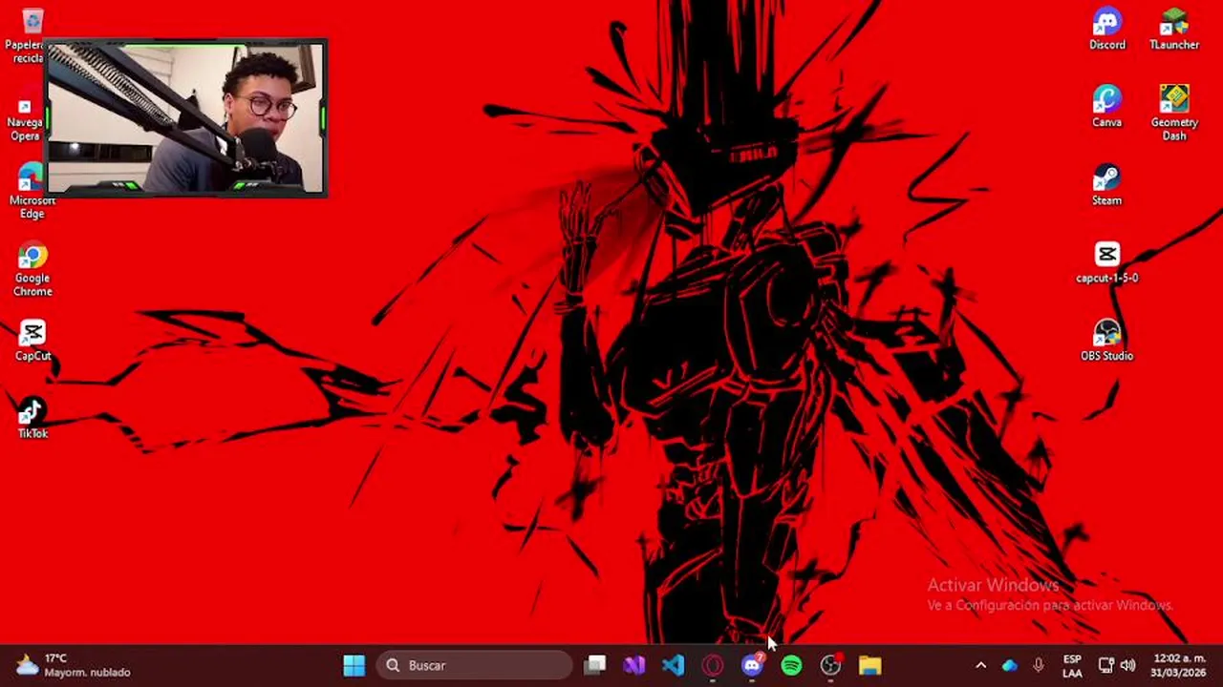Open OBS Studio from the taskbar
Image resolution: width=1223 pixels, height=687 pixels.
click(830, 665)
